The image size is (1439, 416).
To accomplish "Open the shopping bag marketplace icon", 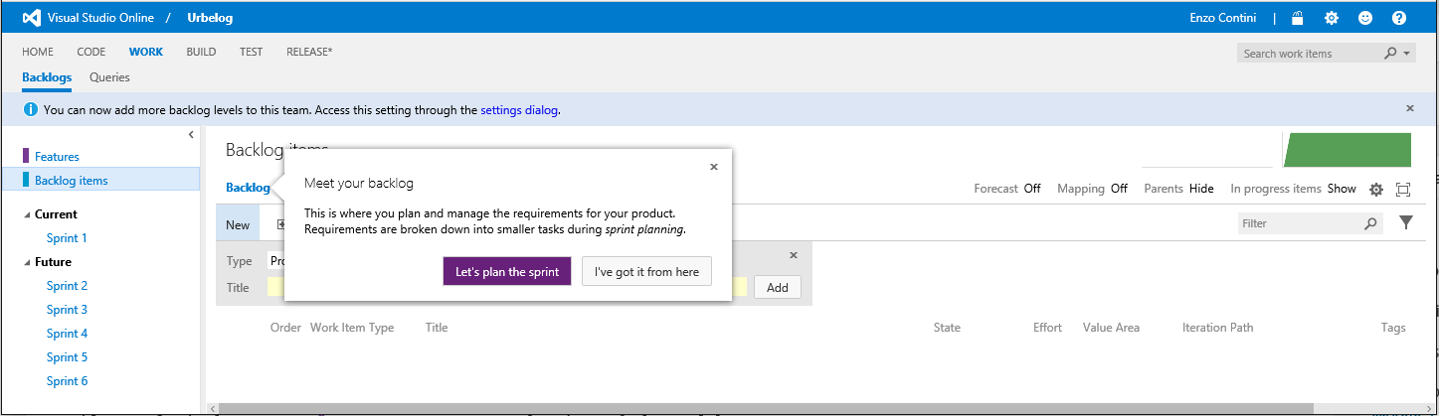I will coord(1297,18).
